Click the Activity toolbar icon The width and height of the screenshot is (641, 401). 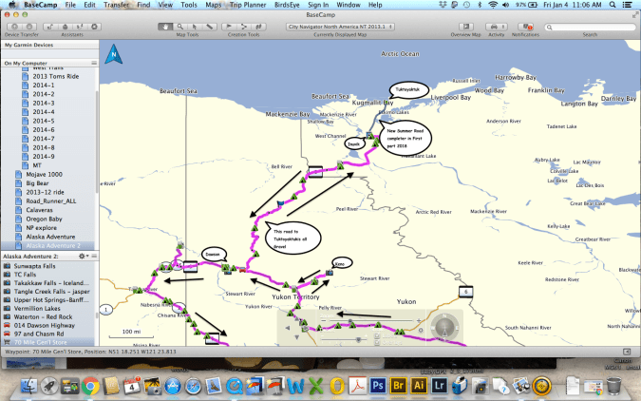click(x=496, y=26)
